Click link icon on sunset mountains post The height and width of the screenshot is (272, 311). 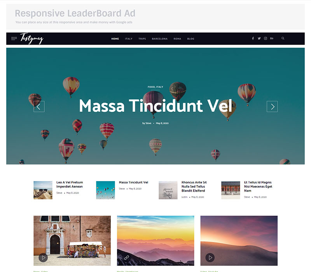pyautogui.click(x=127, y=258)
